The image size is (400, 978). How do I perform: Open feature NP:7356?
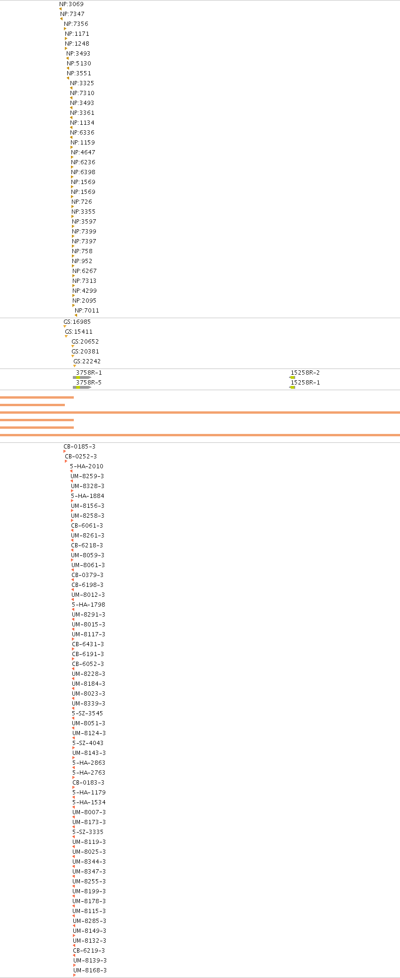coord(76,24)
